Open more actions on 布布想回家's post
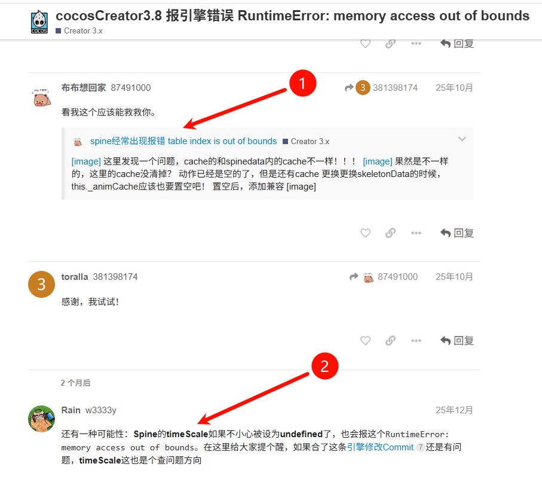Image resolution: width=542 pixels, height=479 pixels. click(x=416, y=233)
